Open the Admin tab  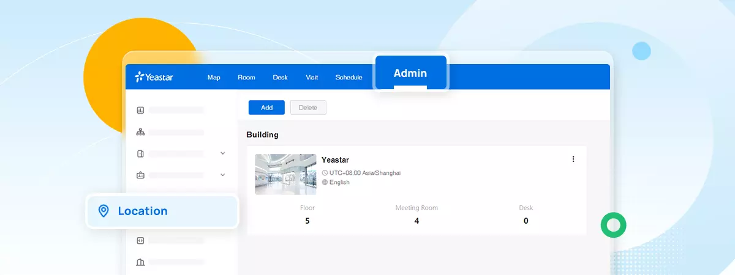click(410, 73)
